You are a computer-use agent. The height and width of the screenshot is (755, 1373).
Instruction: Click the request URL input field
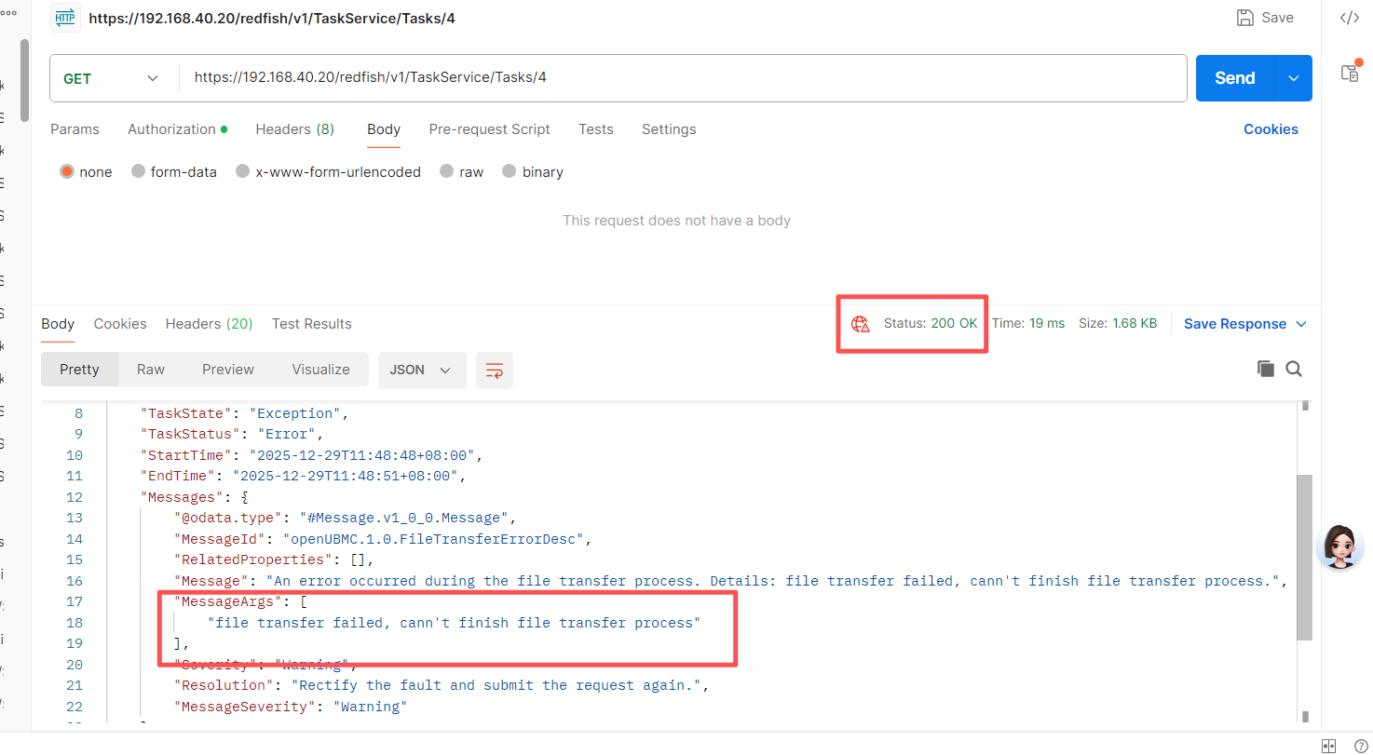click(680, 78)
